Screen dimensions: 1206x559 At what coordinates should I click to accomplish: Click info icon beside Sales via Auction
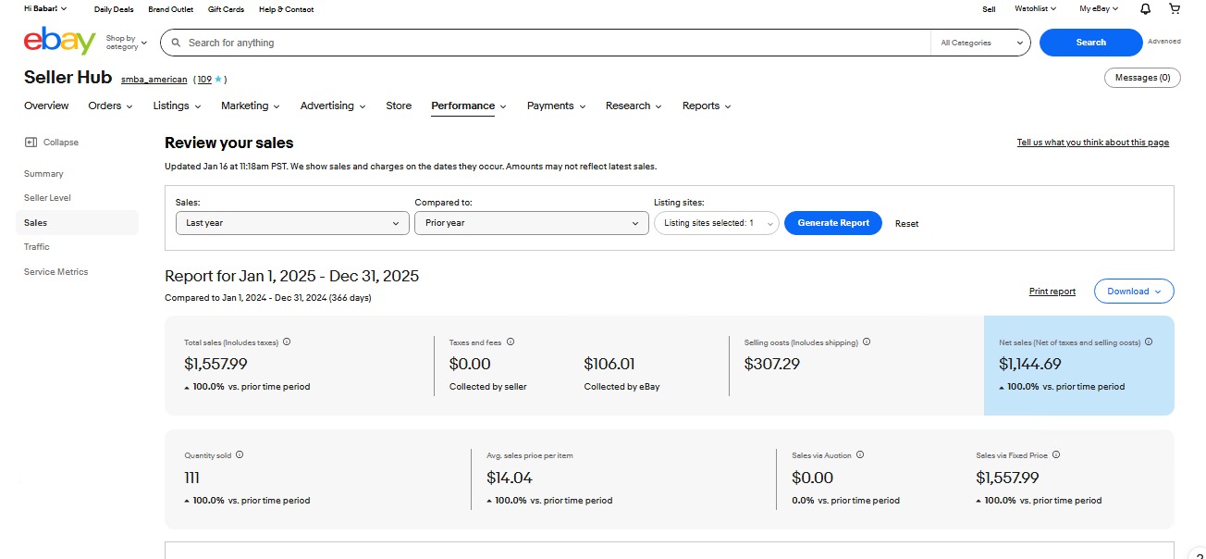860,454
